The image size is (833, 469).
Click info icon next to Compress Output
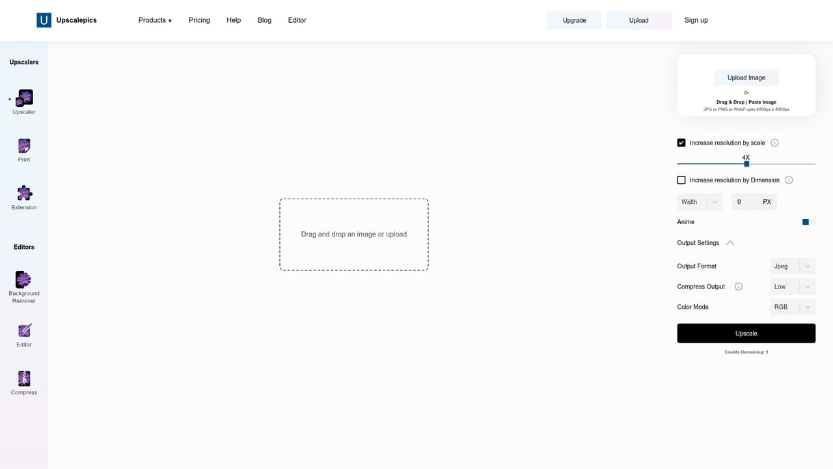pos(739,287)
